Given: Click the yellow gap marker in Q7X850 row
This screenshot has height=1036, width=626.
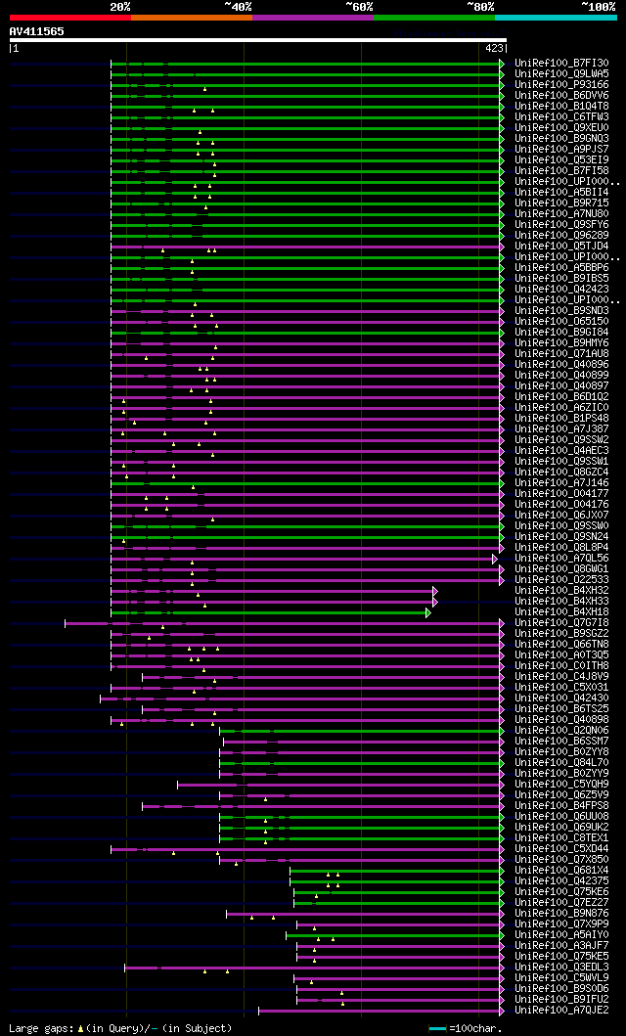Looking at the screenshot, I should coord(236,864).
